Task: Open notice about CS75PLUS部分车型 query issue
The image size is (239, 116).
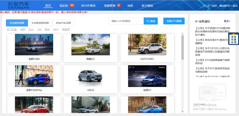Action: (213, 52)
